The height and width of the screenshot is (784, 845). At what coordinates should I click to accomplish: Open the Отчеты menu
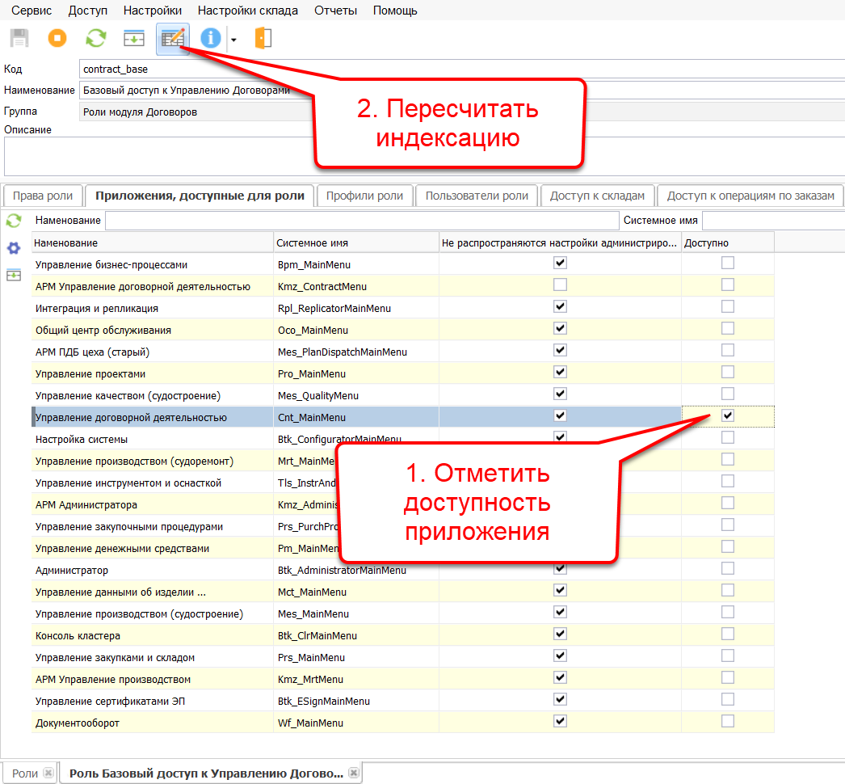tap(335, 11)
